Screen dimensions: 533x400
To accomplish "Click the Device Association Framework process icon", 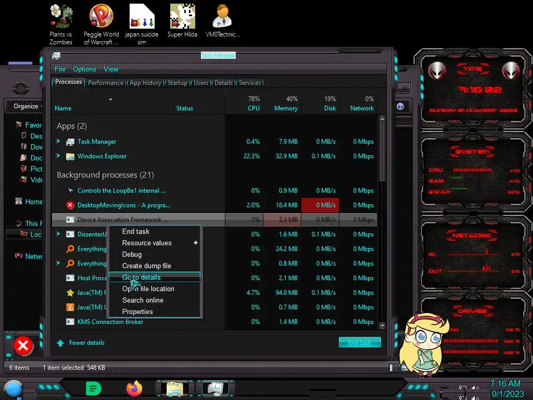I will coord(70,220).
